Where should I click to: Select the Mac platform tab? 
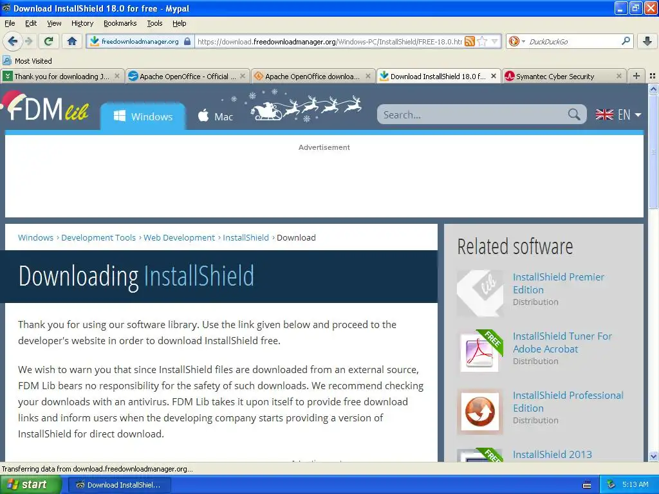(215, 116)
